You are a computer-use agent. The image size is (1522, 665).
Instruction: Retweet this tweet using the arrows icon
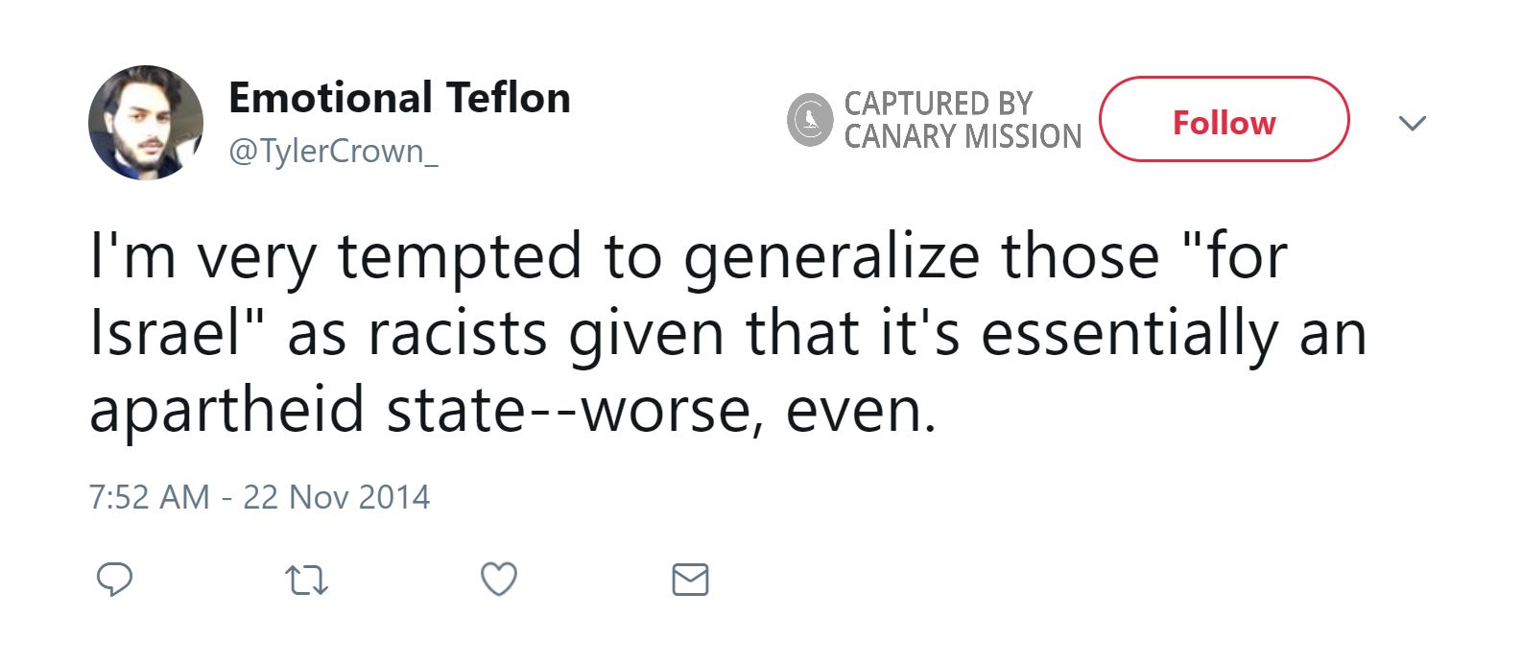[x=307, y=581]
